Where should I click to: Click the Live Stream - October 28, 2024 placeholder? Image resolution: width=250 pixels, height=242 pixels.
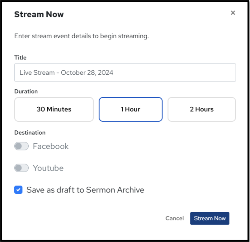[66, 73]
